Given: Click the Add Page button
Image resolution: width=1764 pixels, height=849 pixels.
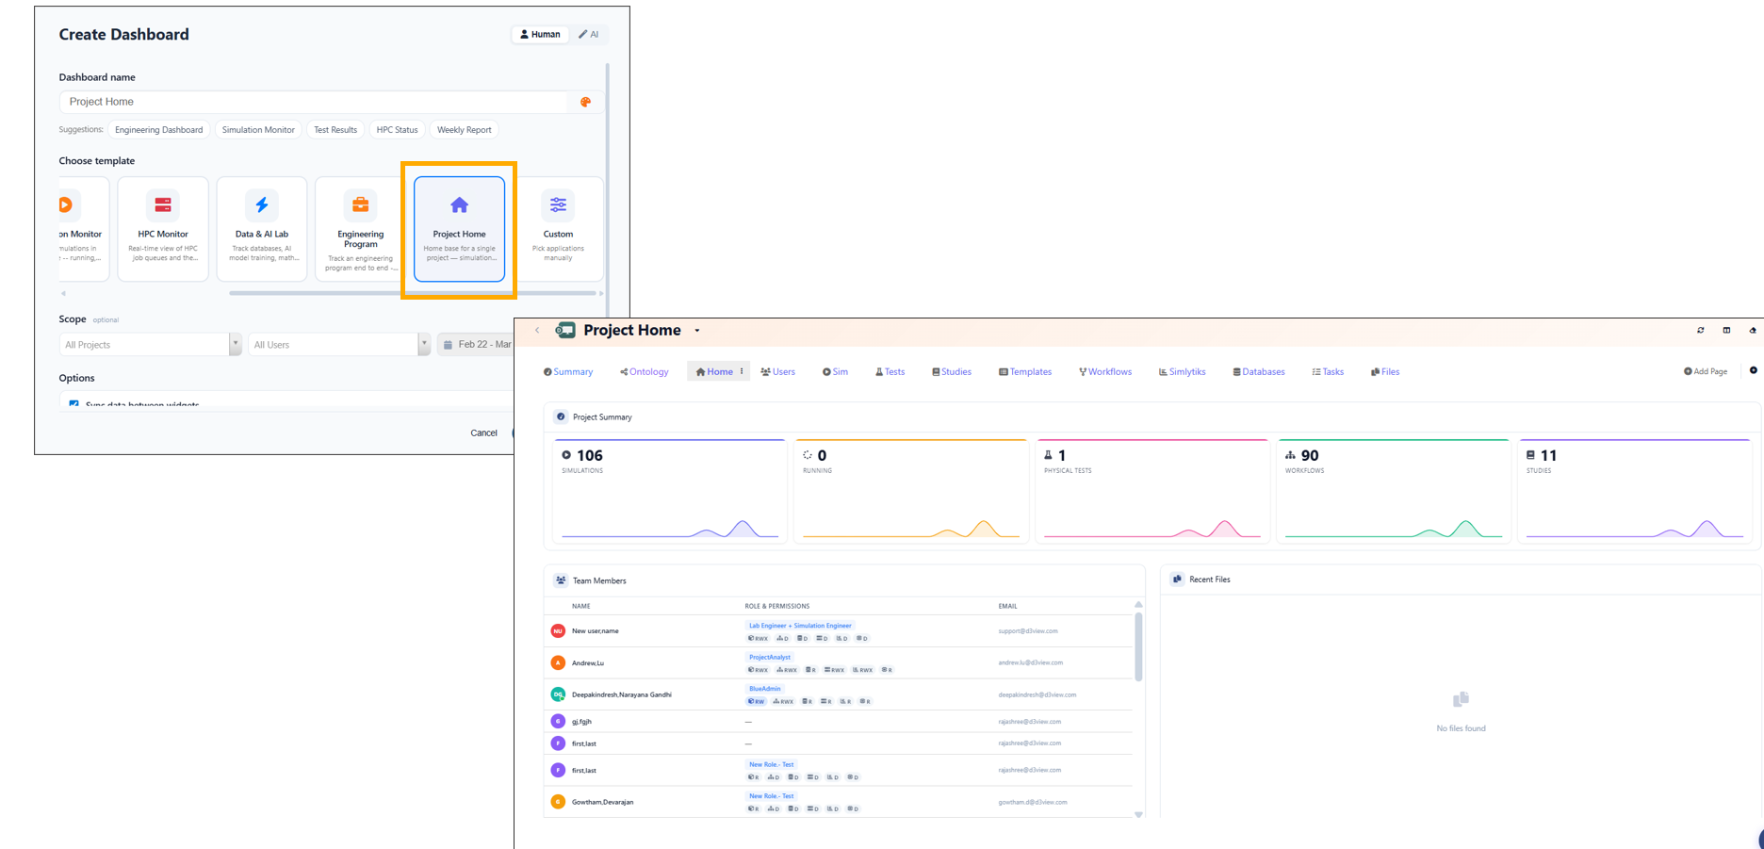Looking at the screenshot, I should [x=1706, y=372].
